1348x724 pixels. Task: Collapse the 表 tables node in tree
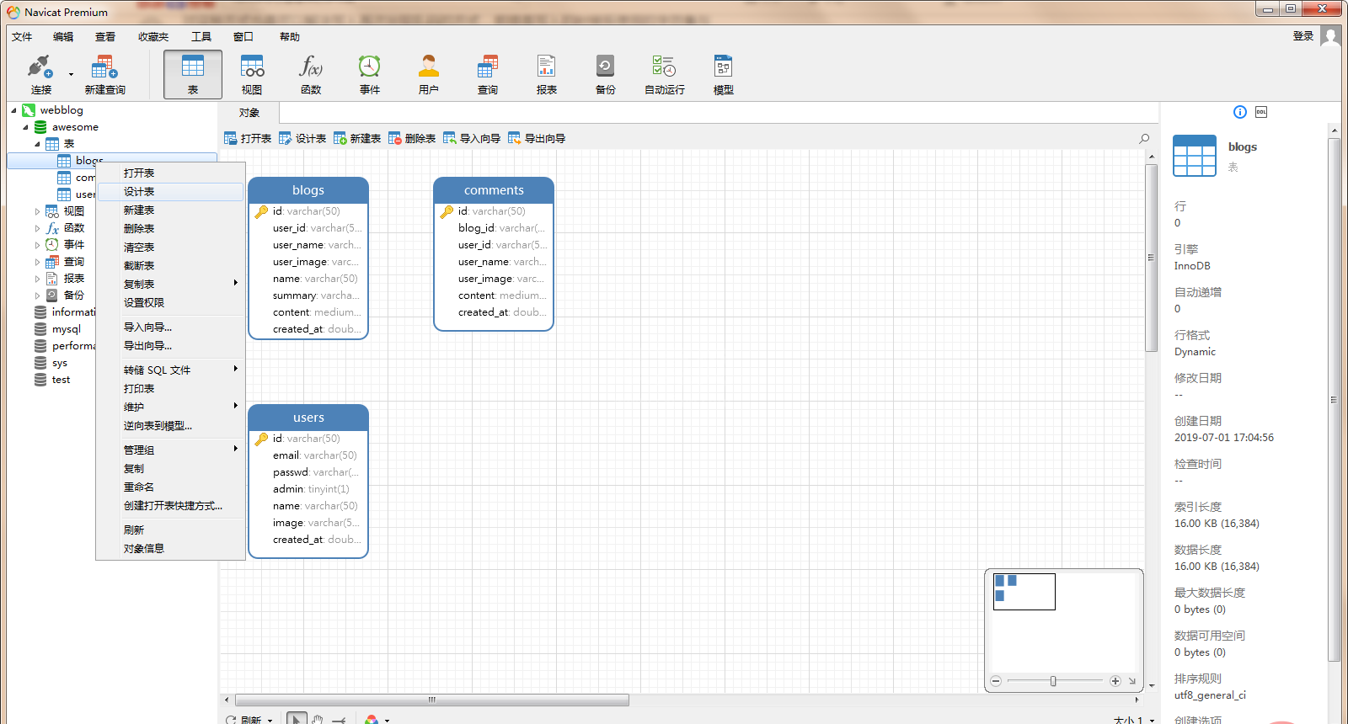37,144
